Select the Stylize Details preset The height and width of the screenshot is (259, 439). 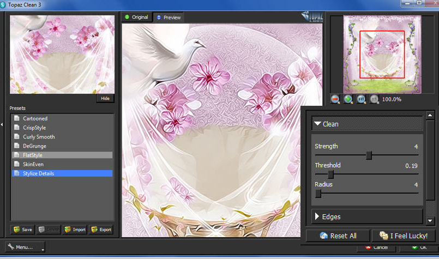[62, 173]
